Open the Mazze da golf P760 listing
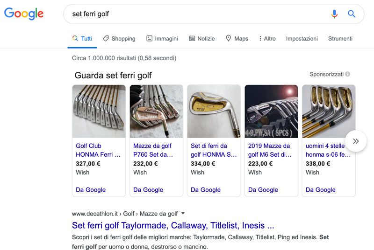Screen dimensions: 374x250 click(x=153, y=150)
